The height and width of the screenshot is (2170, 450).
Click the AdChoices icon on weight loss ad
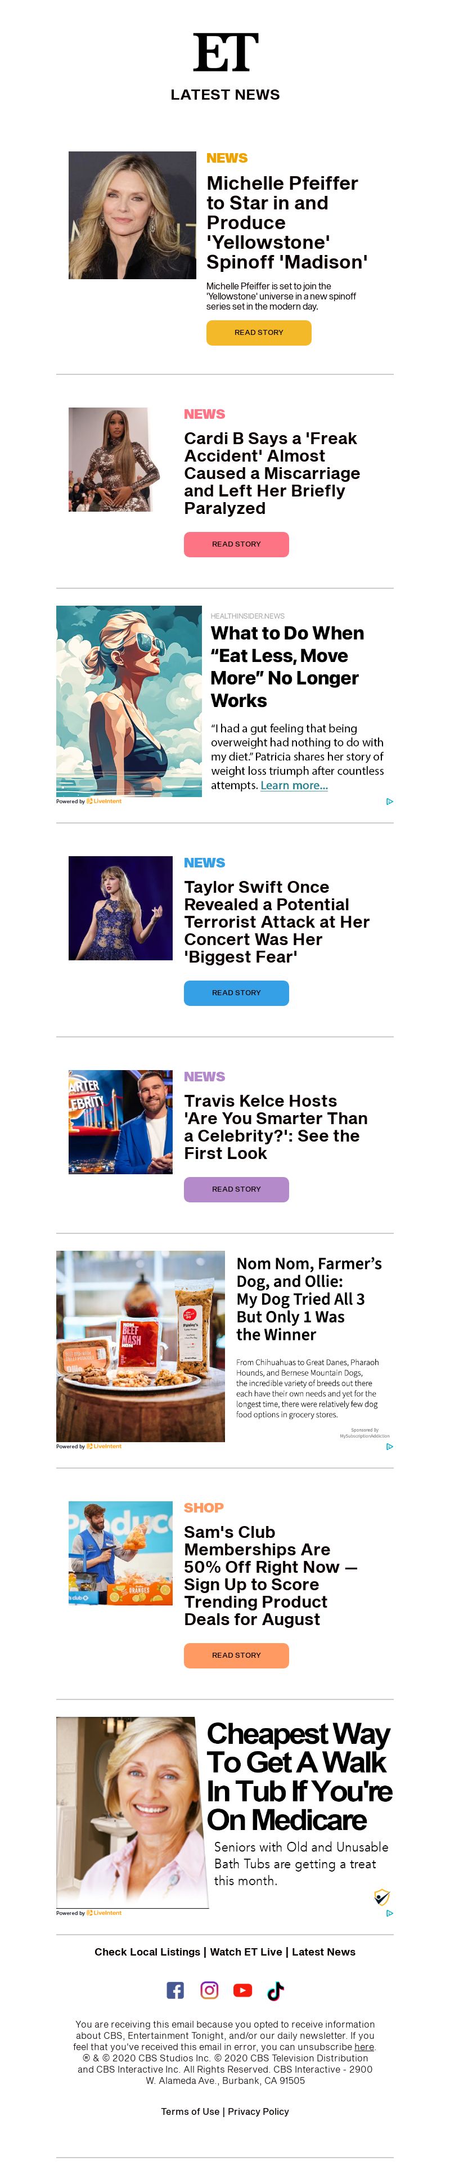click(x=389, y=801)
